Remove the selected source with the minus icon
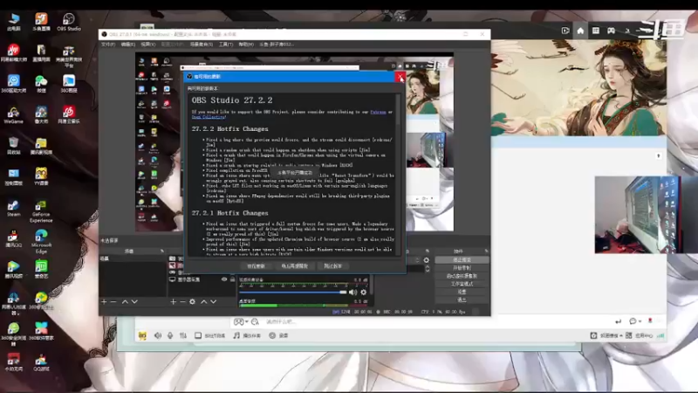 tap(182, 301)
